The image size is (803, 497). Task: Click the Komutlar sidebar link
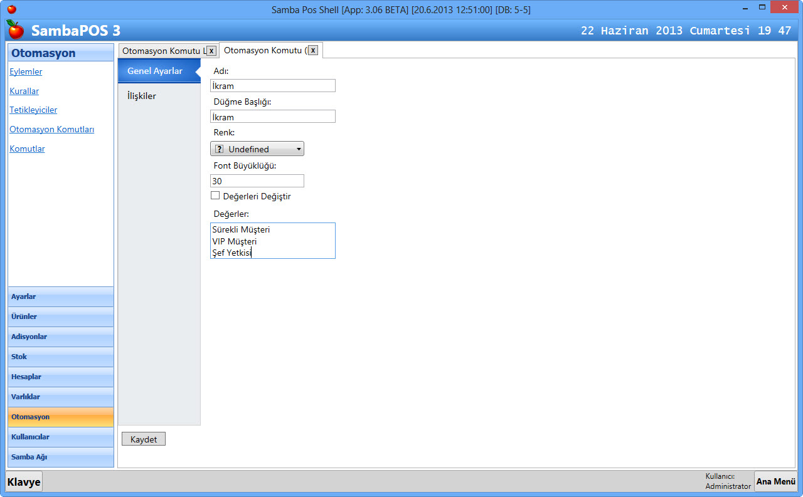coord(27,149)
